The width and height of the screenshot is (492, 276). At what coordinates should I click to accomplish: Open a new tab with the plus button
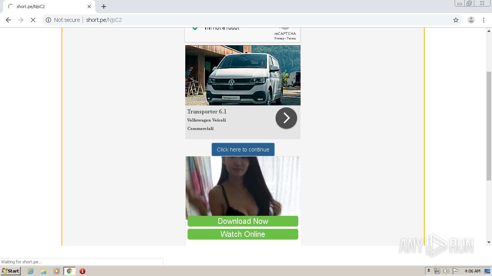(104, 7)
